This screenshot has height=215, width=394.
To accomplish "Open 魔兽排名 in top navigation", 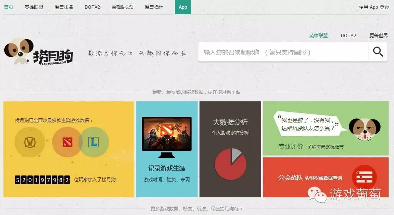I will pos(64,7).
